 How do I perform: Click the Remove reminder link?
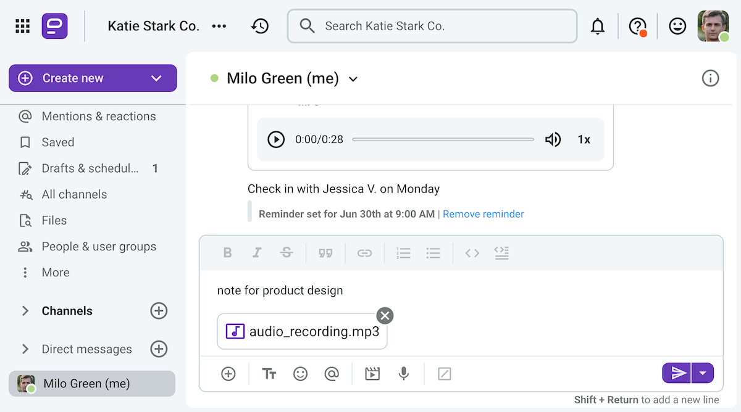(483, 214)
